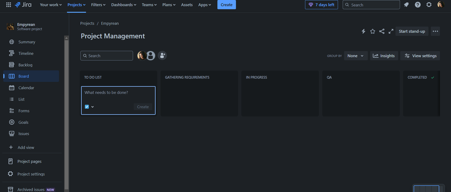Expand the Filters menu
Screen dimensions: 451x192
[x=98, y=5]
